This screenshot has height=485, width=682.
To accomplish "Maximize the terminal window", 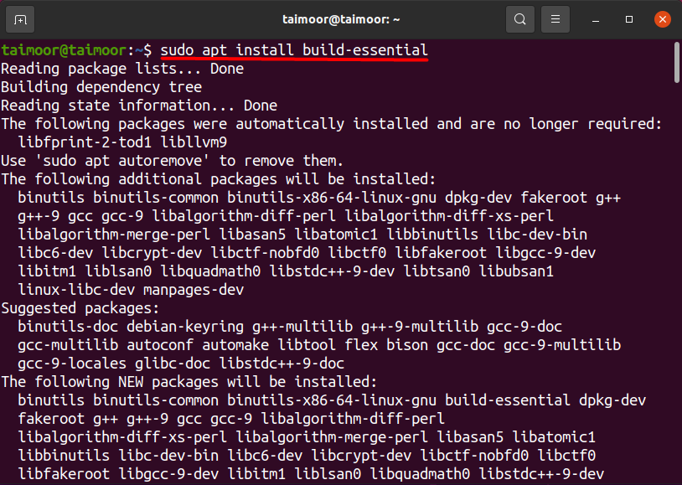I will click(629, 19).
